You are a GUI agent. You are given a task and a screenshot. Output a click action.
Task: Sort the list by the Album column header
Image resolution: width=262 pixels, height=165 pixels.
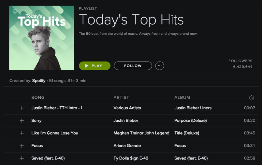pos(182,98)
